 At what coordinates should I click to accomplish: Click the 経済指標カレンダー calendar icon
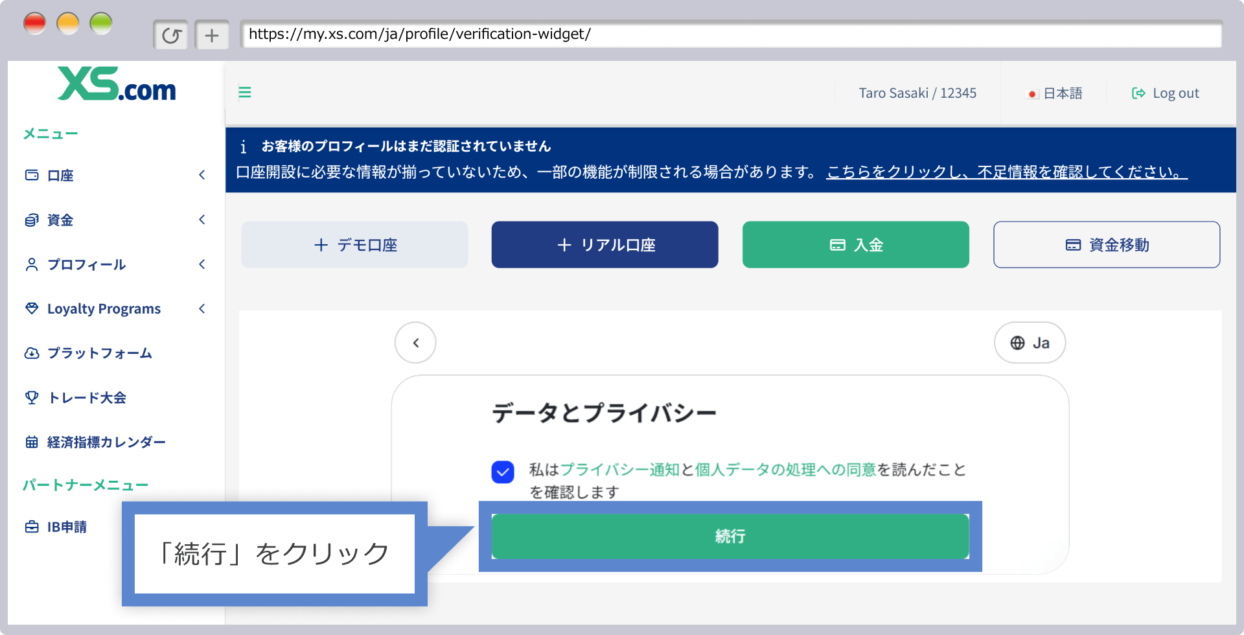click(x=32, y=442)
